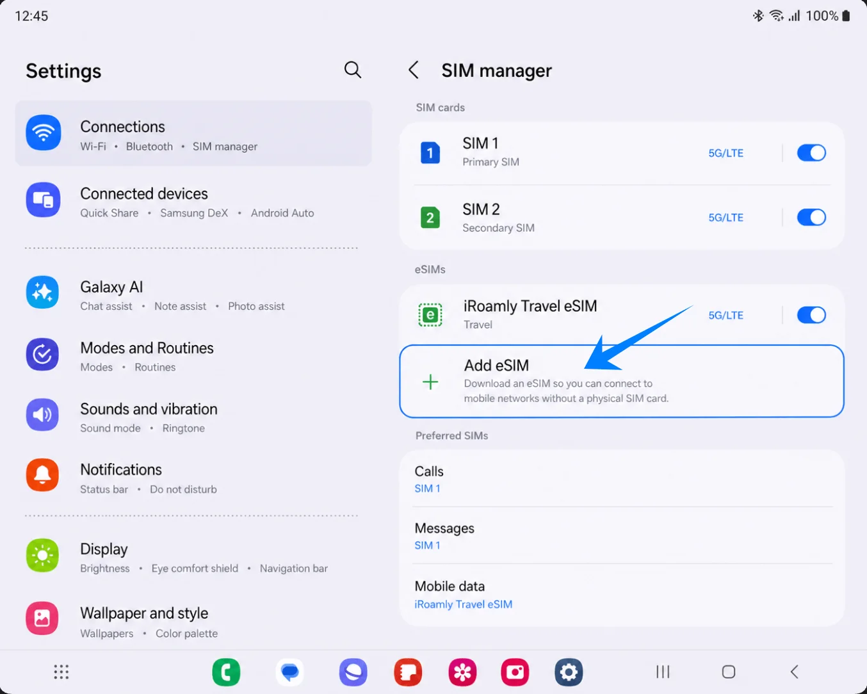867x694 pixels.
Task: Tap the battery 100% indicator
Action: 829,16
